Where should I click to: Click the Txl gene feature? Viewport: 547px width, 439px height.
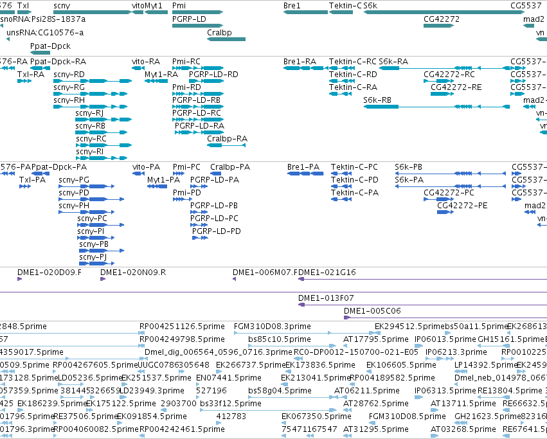point(24,12)
